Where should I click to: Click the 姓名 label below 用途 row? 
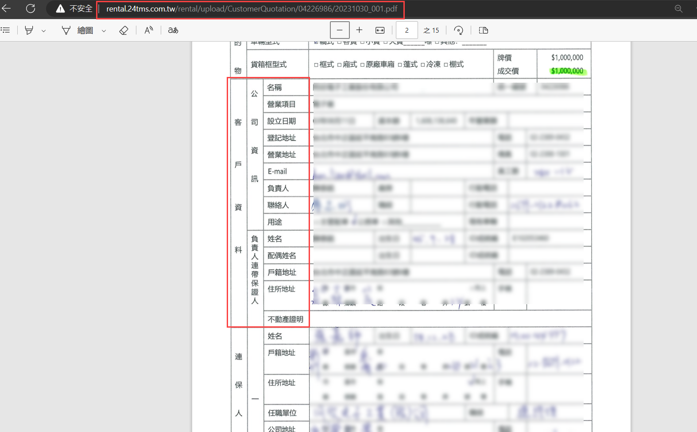pyautogui.click(x=275, y=239)
